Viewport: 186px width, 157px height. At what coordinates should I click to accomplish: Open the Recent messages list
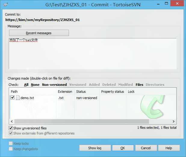pos(39,33)
